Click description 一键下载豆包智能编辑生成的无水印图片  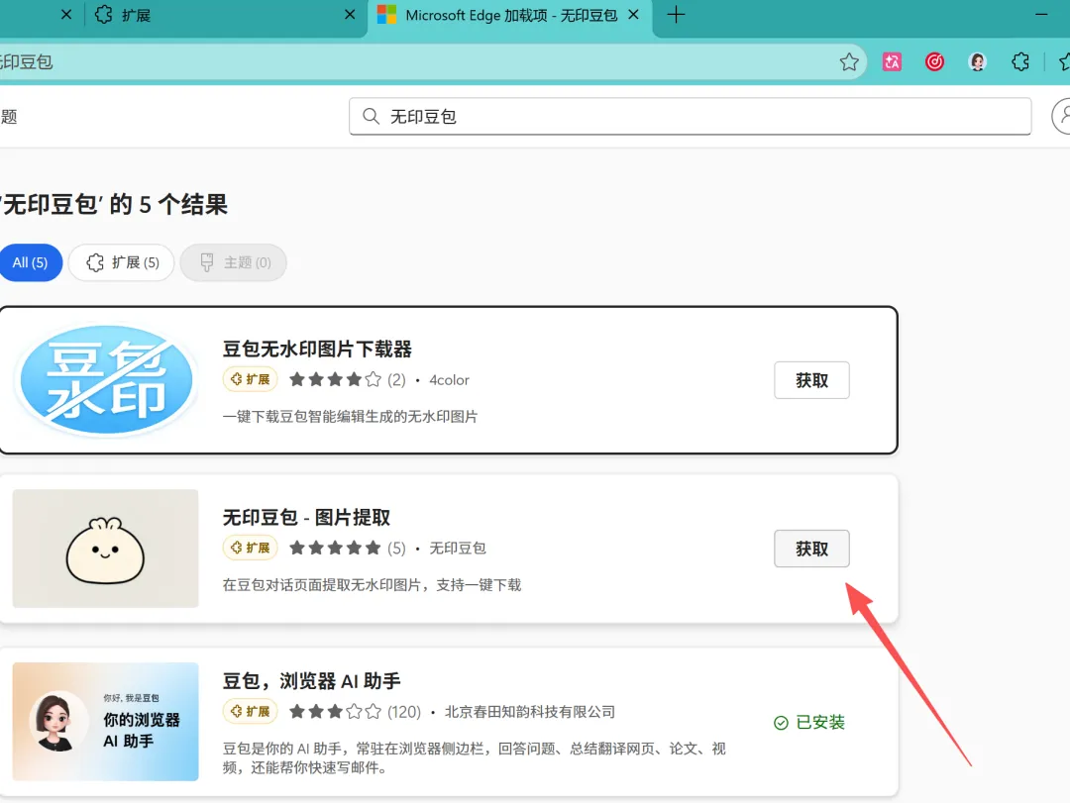point(350,416)
